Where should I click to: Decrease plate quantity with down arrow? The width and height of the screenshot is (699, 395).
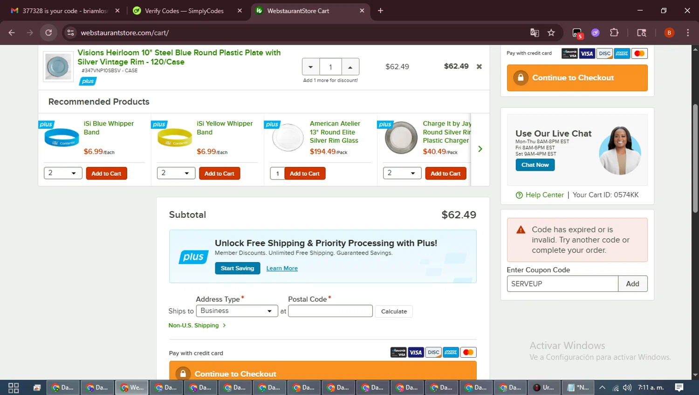(311, 67)
